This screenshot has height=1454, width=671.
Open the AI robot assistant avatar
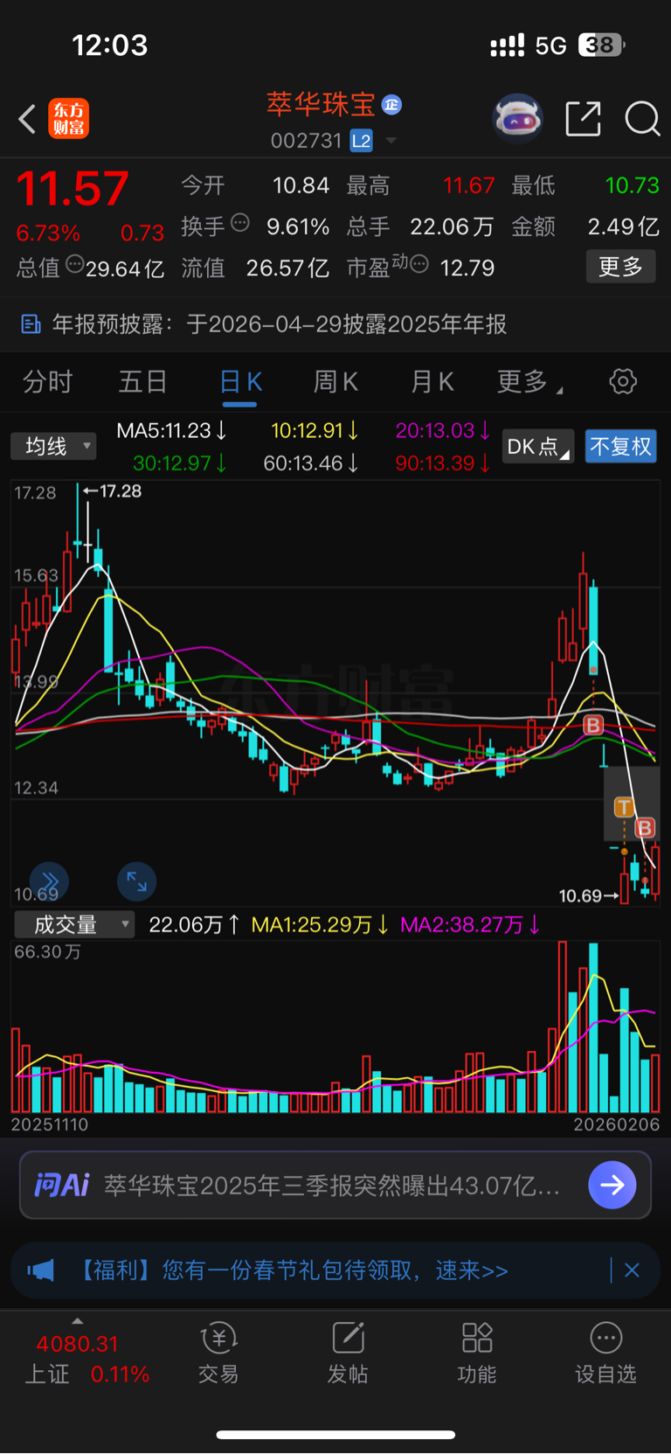(x=518, y=118)
